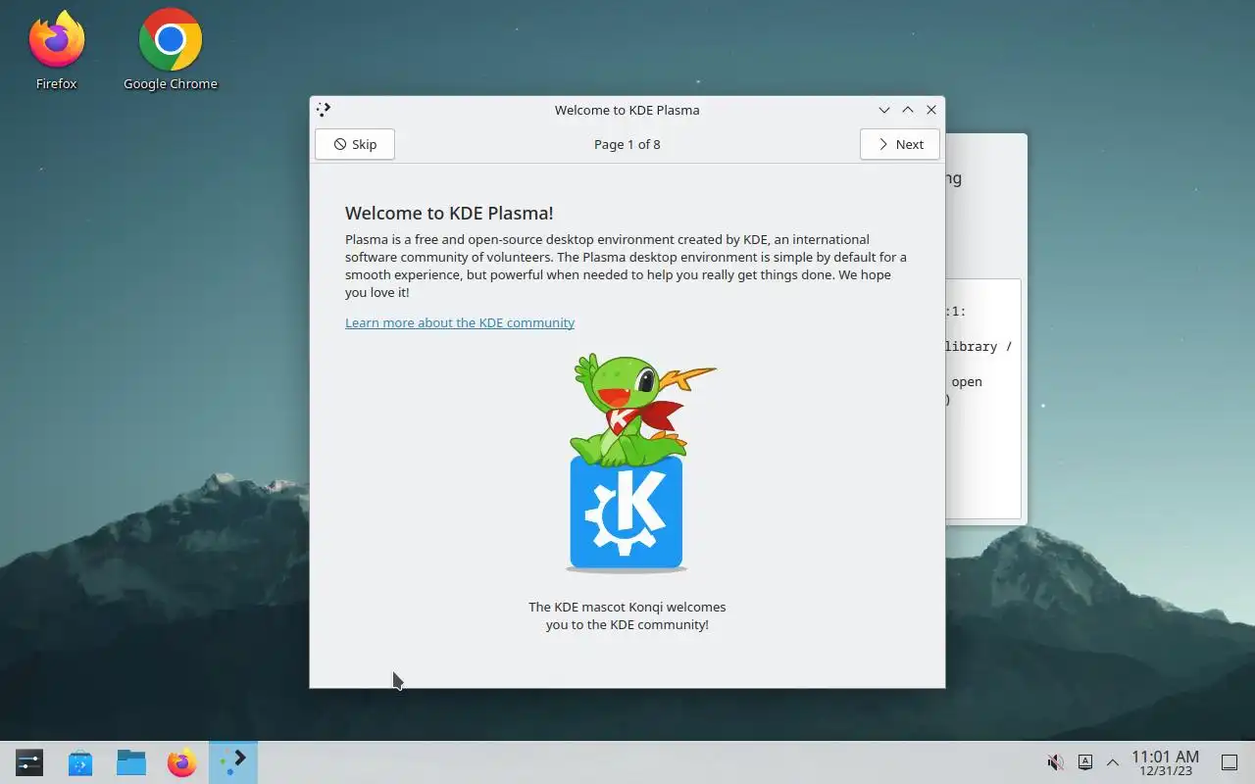The image size is (1255, 784).
Task: Click the Show Desktop button in the panel
Action: [1230, 762]
